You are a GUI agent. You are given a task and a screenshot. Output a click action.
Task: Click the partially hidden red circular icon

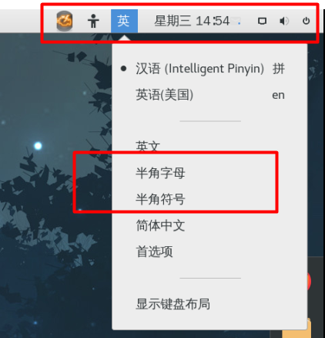(x=309, y=281)
